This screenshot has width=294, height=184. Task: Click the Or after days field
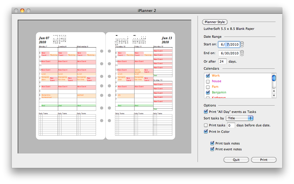click(222, 61)
